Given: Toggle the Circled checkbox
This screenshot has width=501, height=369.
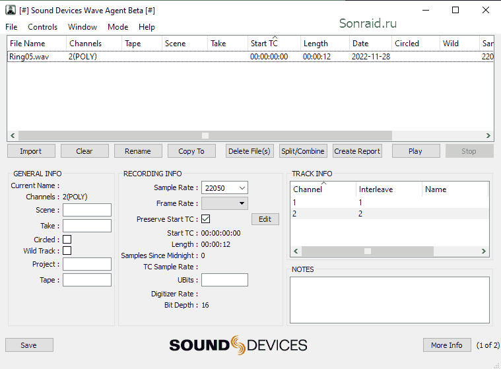Looking at the screenshot, I should 67,240.
